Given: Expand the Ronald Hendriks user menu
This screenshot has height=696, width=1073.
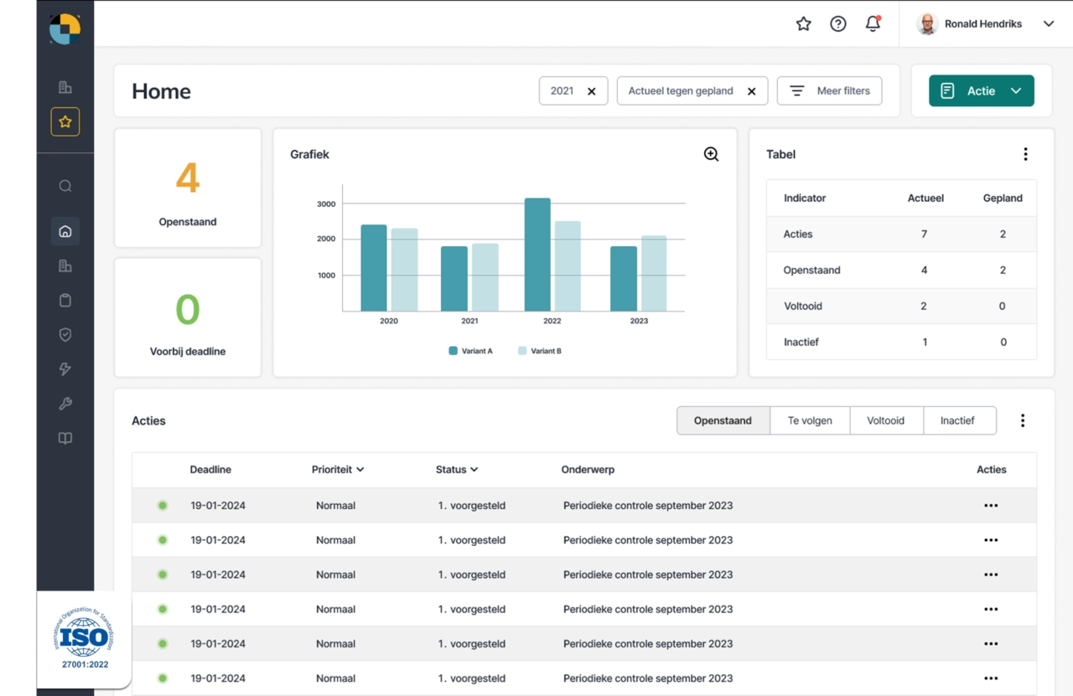Looking at the screenshot, I should tap(1048, 23).
